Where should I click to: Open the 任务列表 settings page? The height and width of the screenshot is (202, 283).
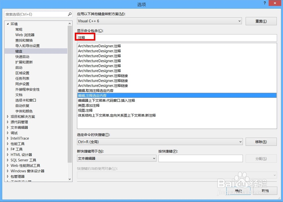(x=22, y=78)
